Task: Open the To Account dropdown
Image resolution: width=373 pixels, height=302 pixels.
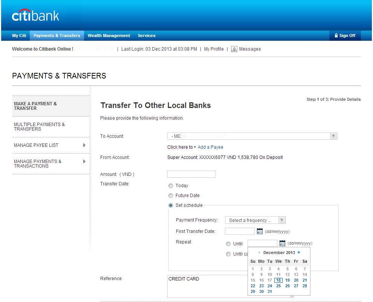Action: point(252,136)
